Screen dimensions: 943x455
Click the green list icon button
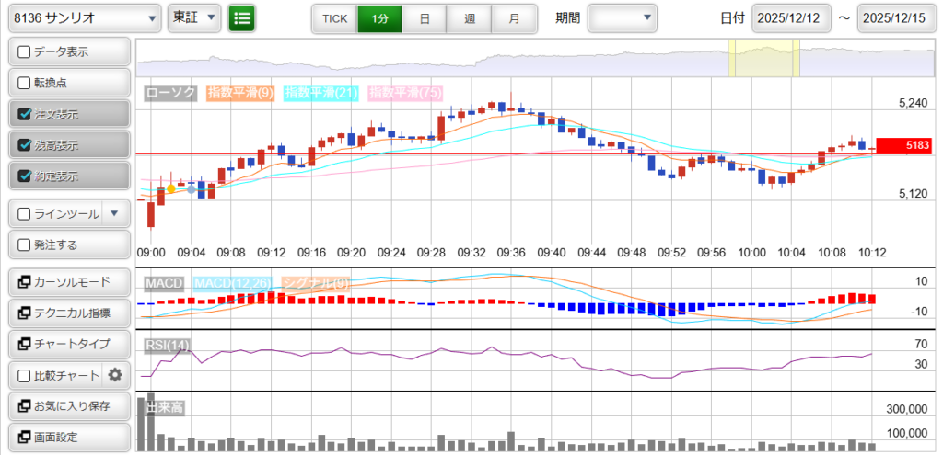click(x=242, y=17)
